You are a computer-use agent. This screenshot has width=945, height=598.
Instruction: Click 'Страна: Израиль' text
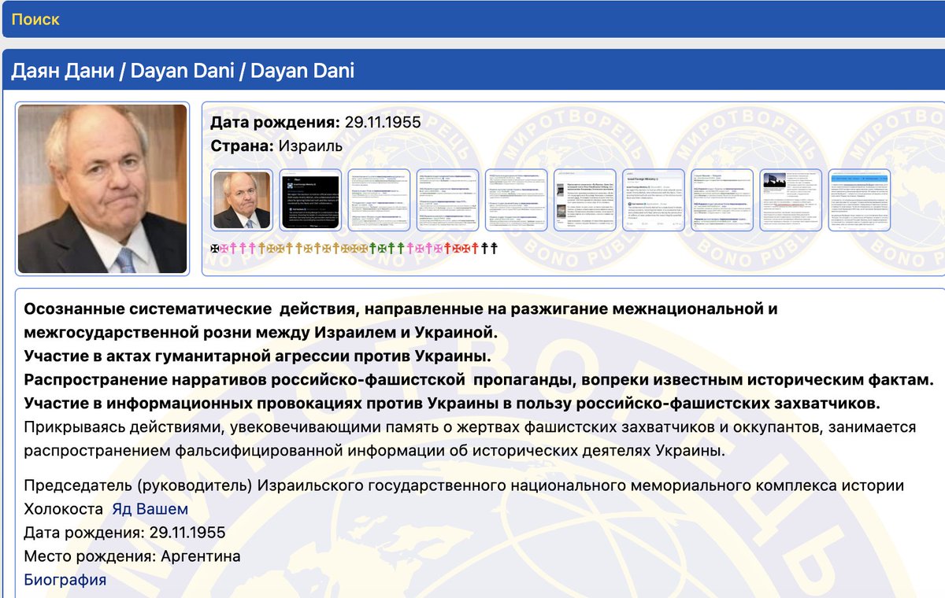[277, 146]
